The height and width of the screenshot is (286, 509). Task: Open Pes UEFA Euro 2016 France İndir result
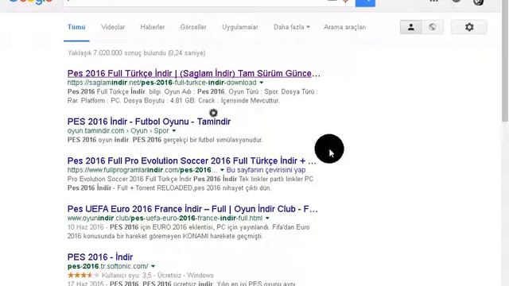(x=192, y=209)
